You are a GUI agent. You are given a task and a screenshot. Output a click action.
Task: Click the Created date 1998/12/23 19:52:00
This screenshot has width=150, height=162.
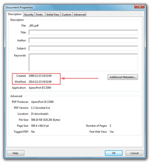coord(40,76)
